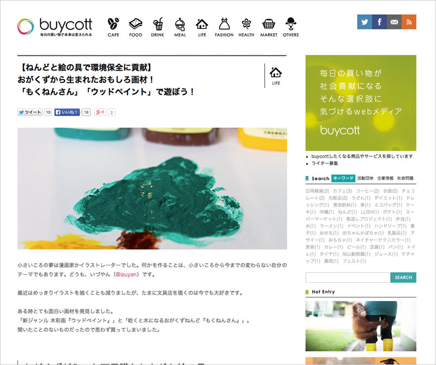Viewport: 436px width, 365px height.
Task: Select the DRINK cup category icon
Action: click(158, 27)
